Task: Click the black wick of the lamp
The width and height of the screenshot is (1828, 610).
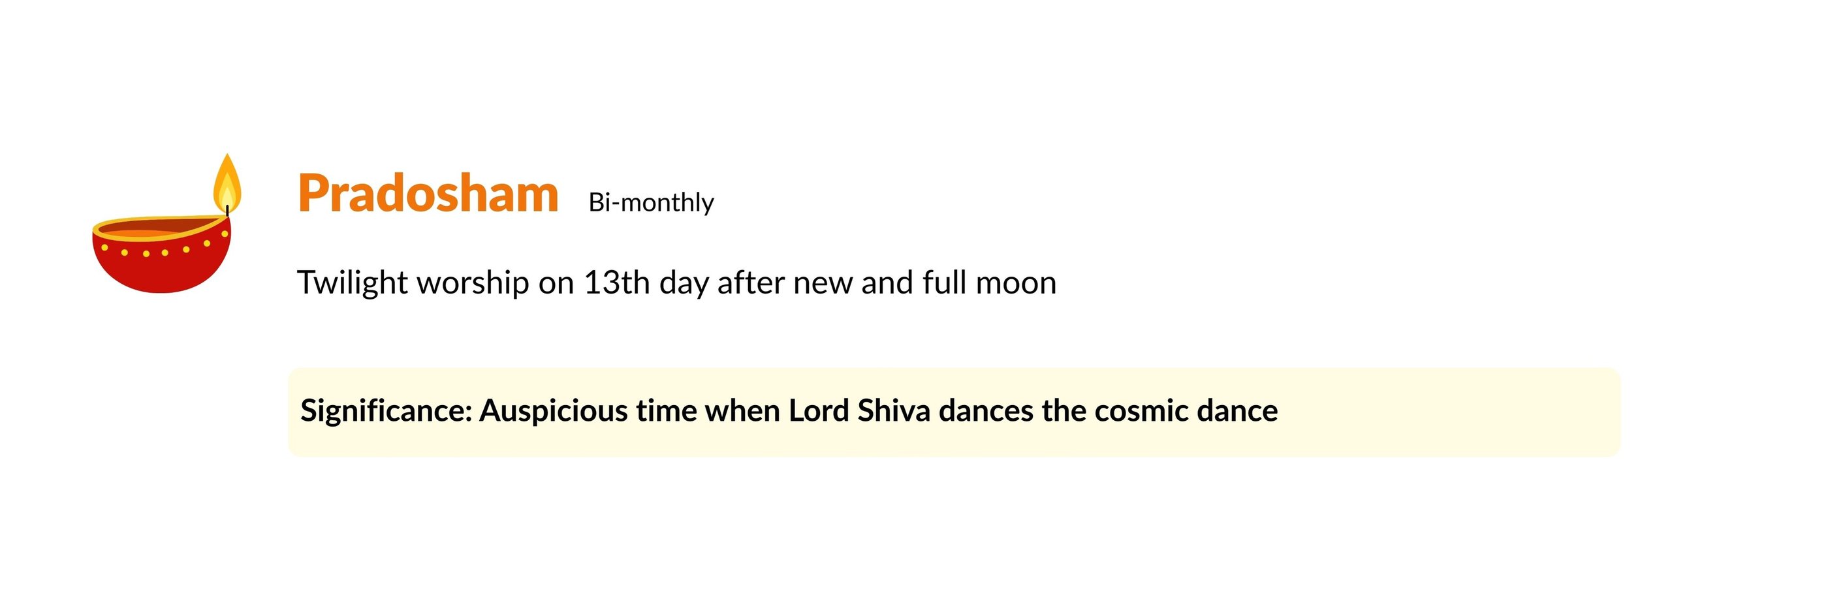Action: tap(227, 210)
